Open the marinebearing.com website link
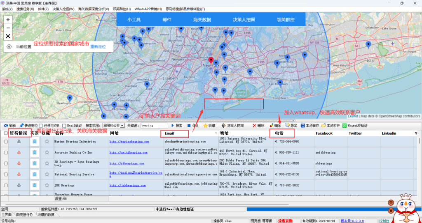This screenshot has width=422, height=223. [129, 142]
